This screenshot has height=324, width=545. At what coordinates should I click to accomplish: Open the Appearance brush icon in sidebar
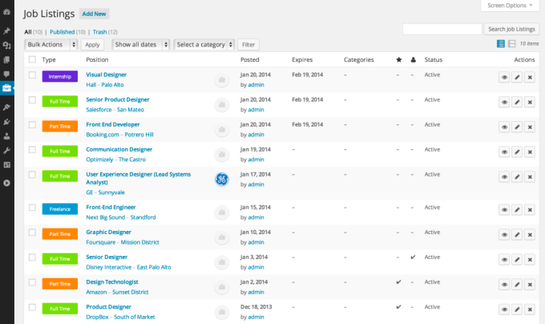(x=6, y=107)
